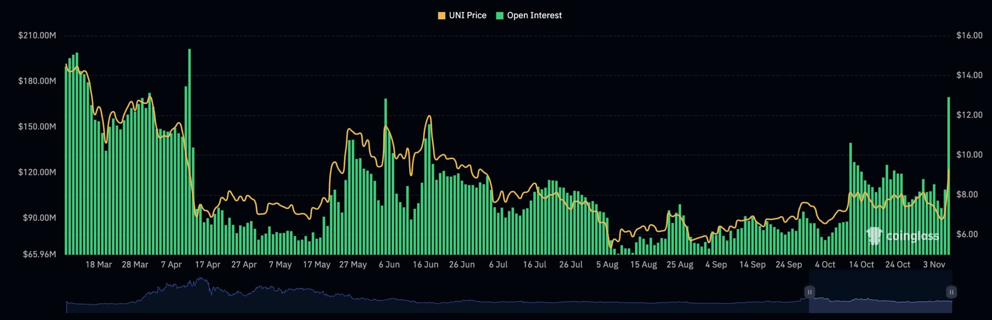992x320 pixels.
Task: Click the "$14.00" right axis price
Action: coord(970,75)
